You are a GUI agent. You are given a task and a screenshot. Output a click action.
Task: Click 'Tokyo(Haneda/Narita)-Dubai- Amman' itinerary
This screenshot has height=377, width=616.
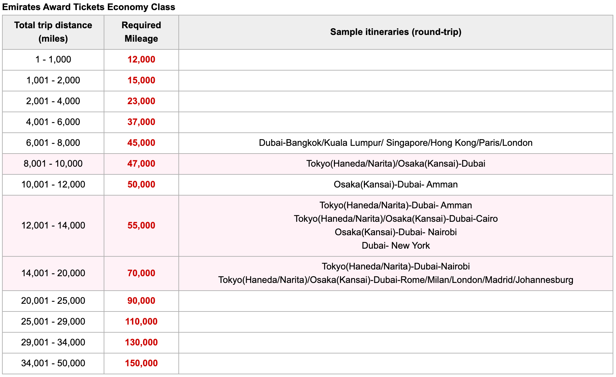tap(396, 205)
